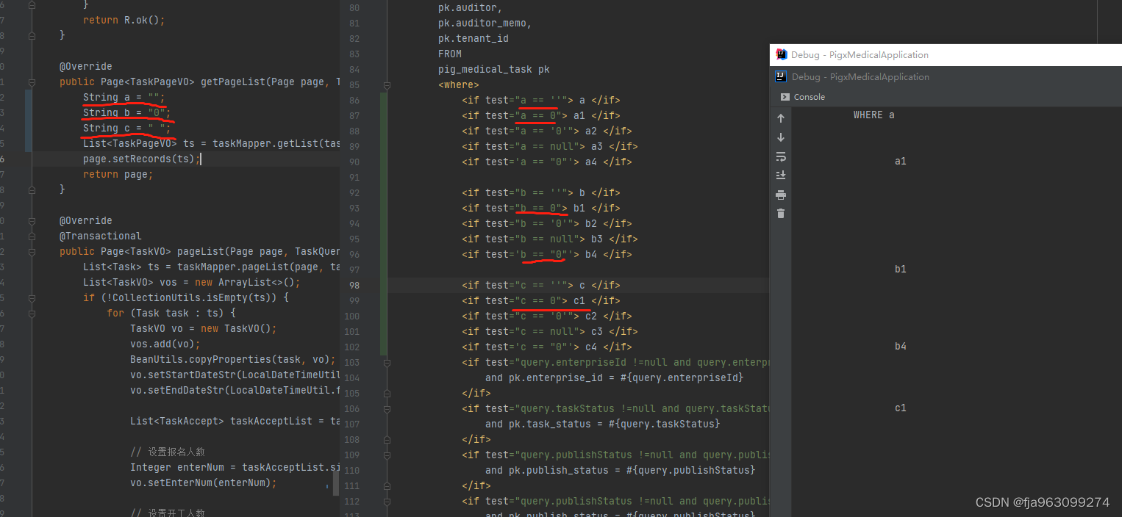Toggle Scroll to End in the console toolbar
The image size is (1122, 517).
(x=780, y=175)
